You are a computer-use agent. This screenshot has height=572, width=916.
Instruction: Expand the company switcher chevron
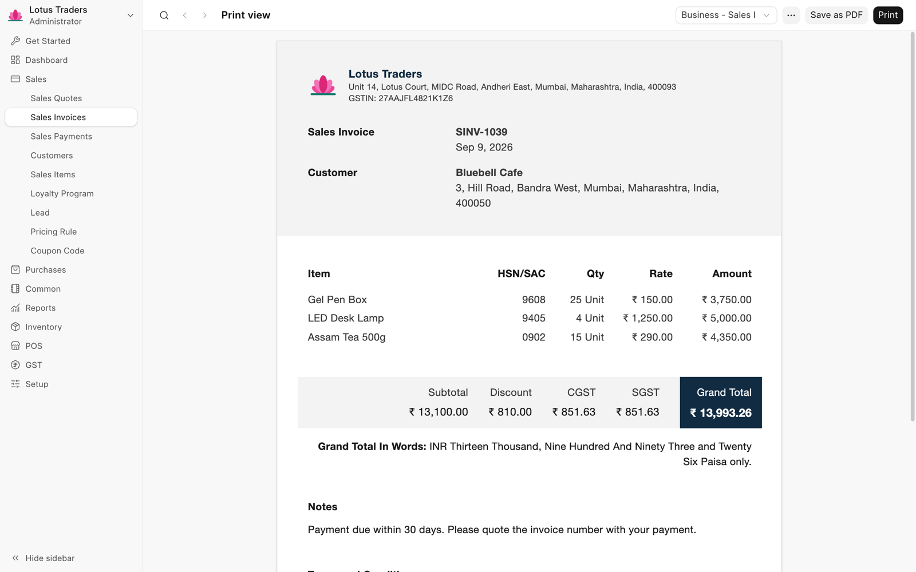(131, 15)
